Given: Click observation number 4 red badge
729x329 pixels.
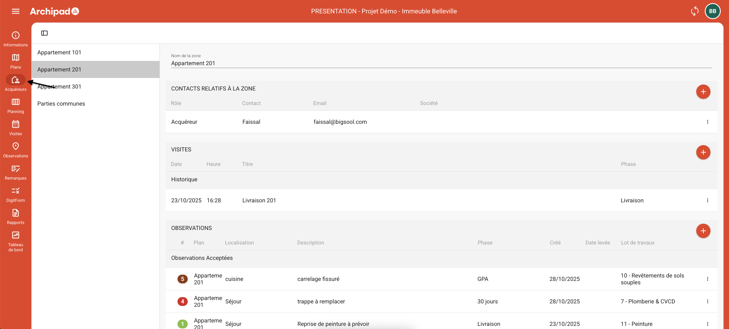Looking at the screenshot, I should [x=182, y=301].
